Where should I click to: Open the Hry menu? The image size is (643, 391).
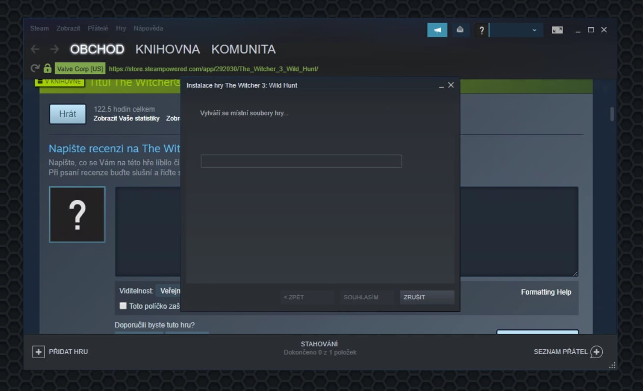click(x=120, y=28)
